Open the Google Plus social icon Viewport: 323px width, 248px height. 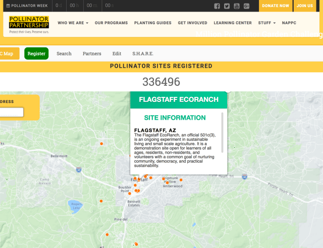(247, 6)
